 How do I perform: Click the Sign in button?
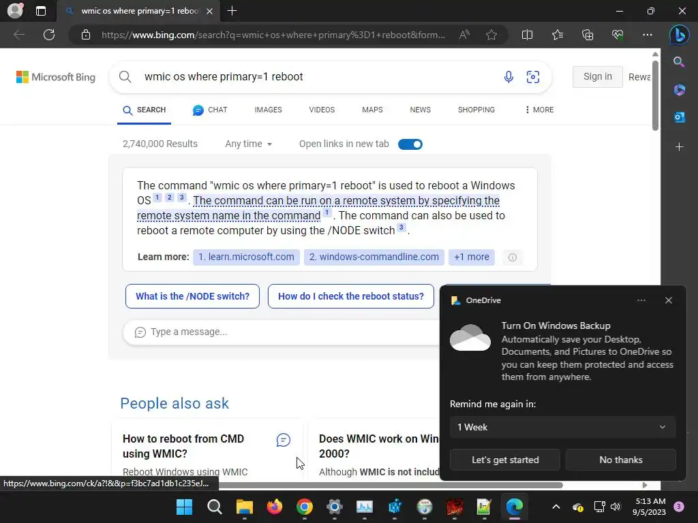pos(597,76)
